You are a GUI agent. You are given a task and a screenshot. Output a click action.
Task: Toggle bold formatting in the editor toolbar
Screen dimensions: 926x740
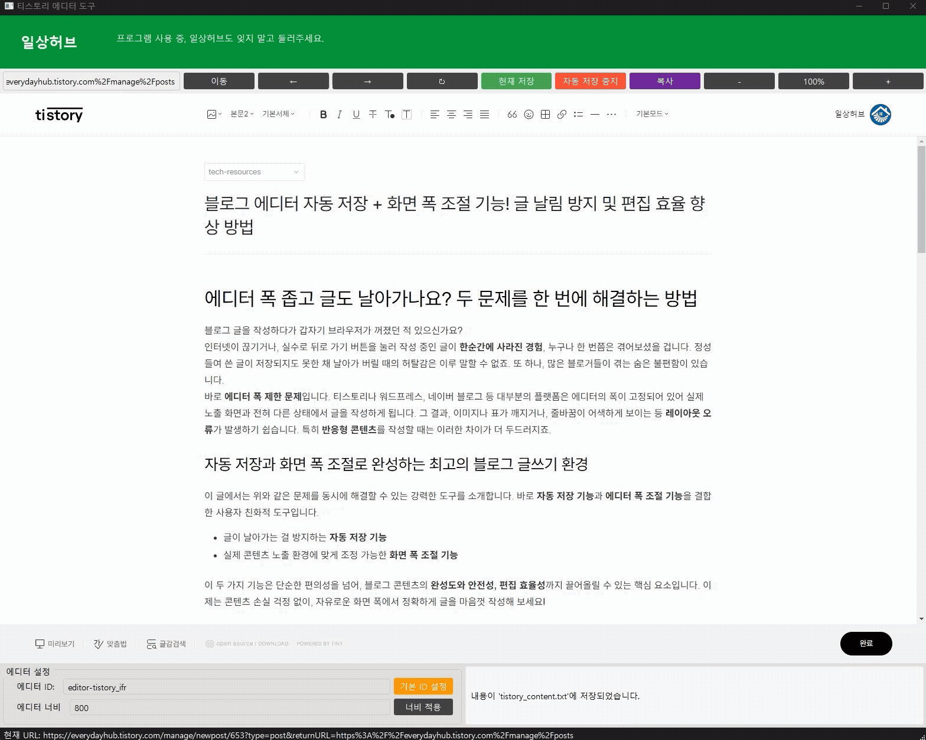323,115
